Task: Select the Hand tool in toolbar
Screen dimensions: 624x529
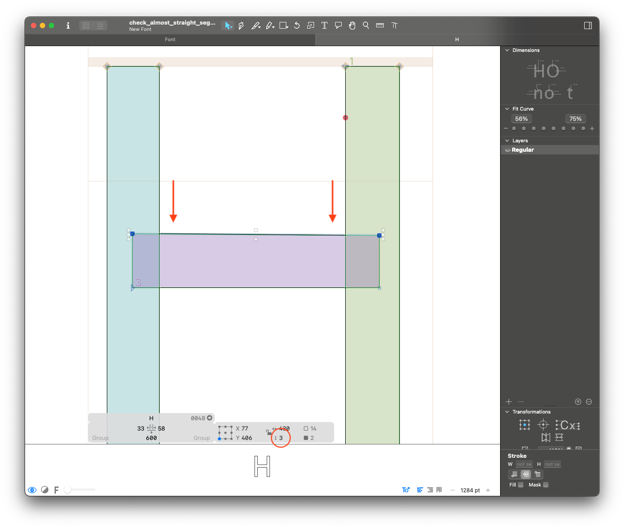Action: (x=352, y=26)
